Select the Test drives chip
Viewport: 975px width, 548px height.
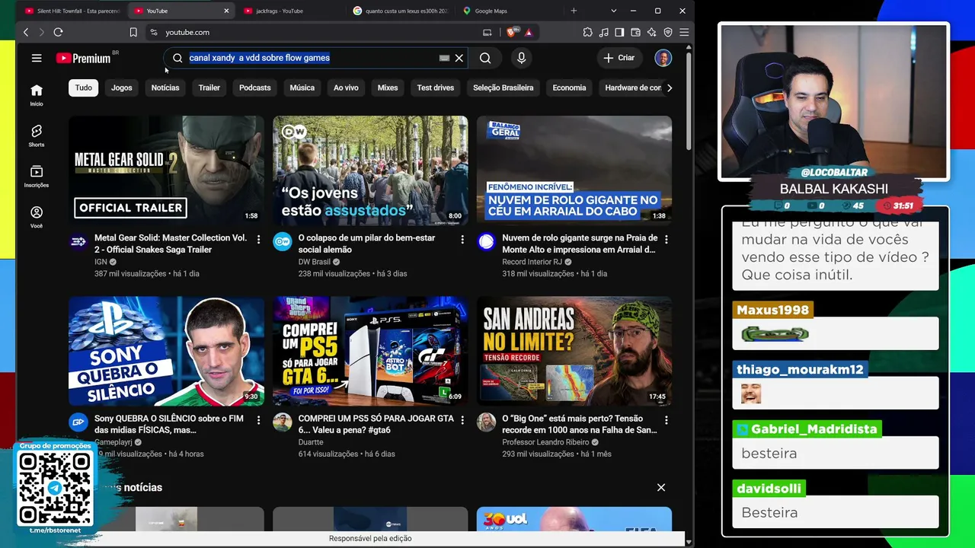(x=436, y=88)
